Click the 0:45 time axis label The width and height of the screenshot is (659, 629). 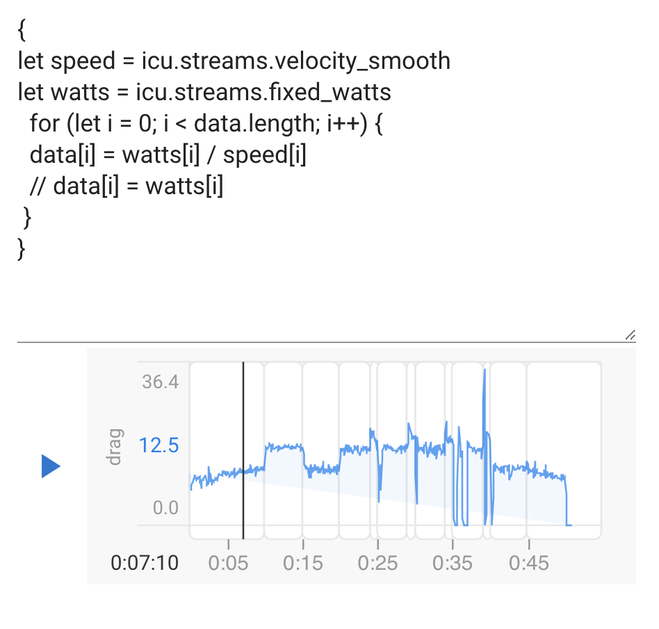coord(529,563)
